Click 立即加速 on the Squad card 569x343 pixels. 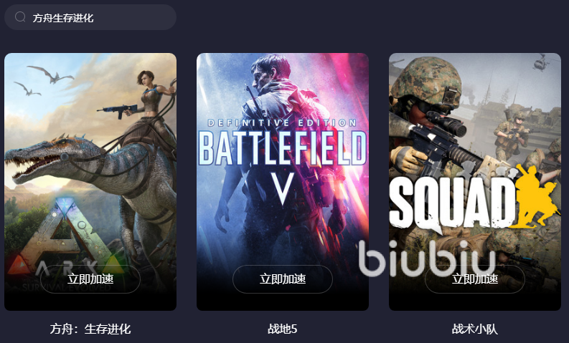(x=475, y=279)
